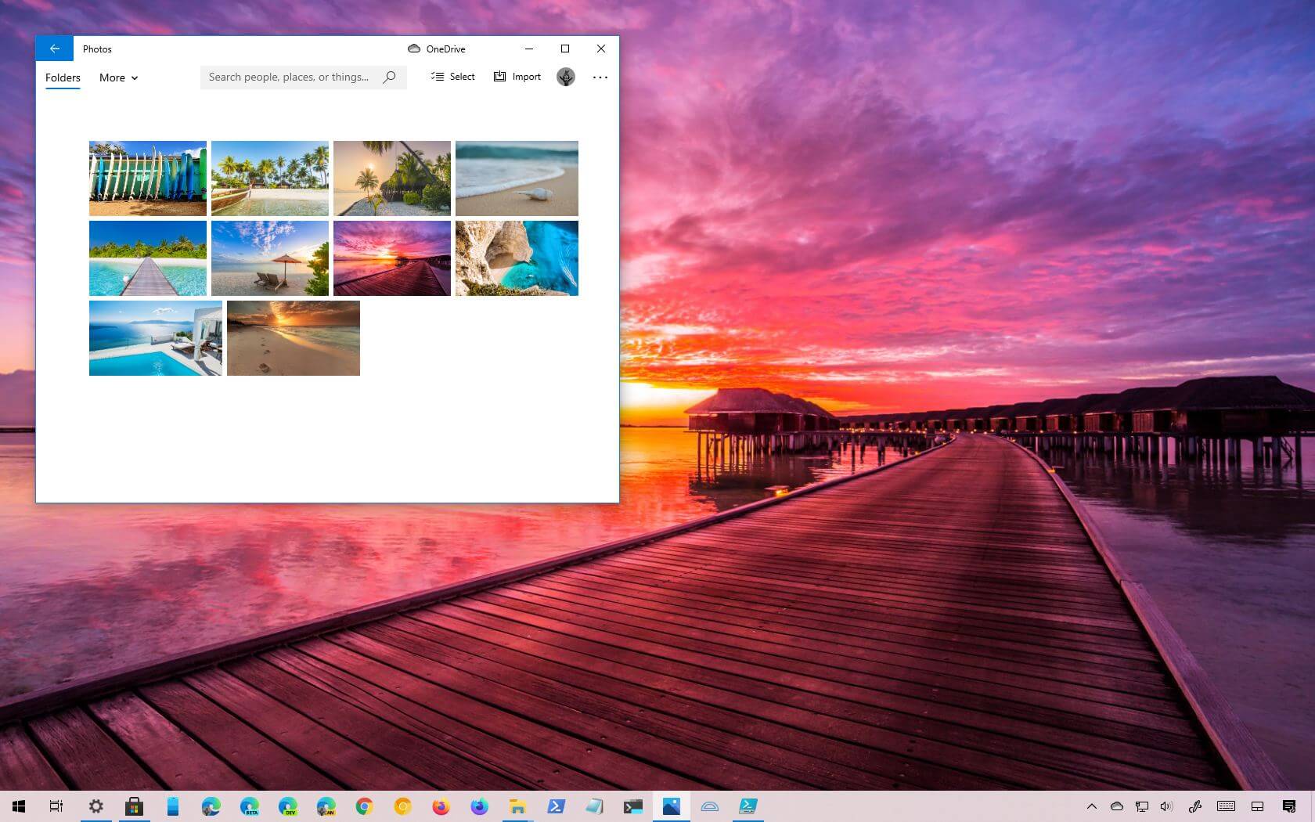The image size is (1315, 822).
Task: Open your account avatar icon
Action: tap(566, 77)
